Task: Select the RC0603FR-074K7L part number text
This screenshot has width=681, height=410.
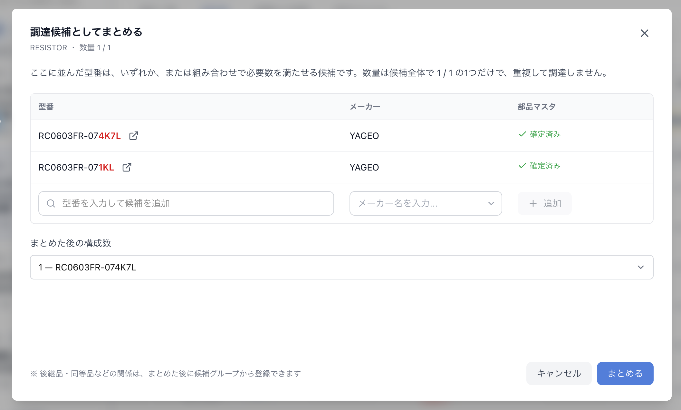Action: pyautogui.click(x=80, y=136)
